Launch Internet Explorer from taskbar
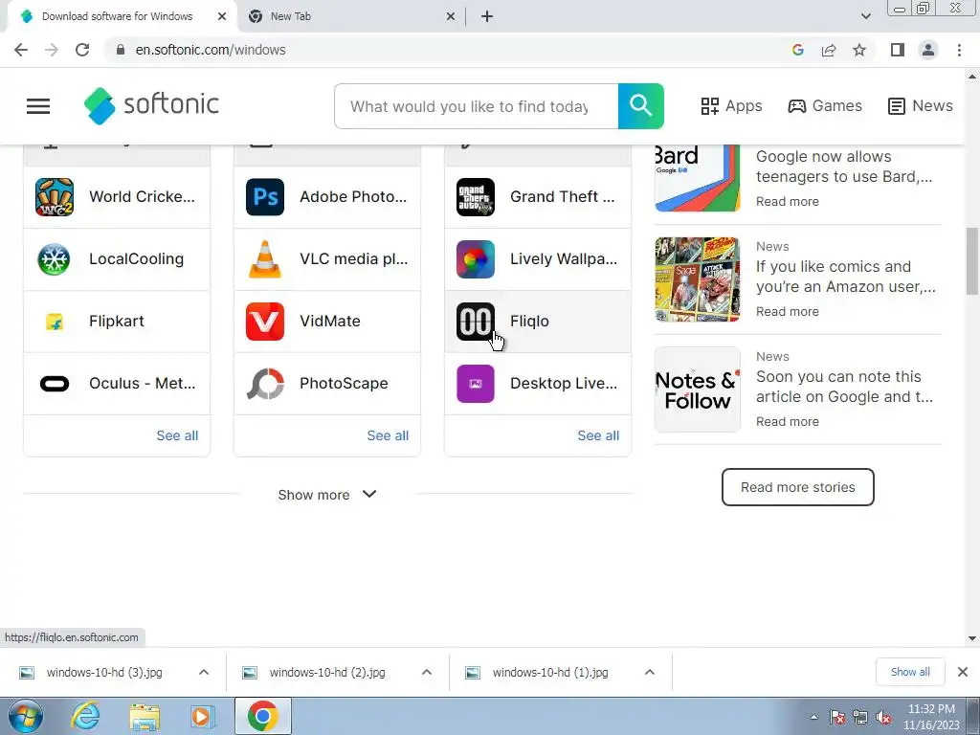Viewport: 980px width, 735px height. (x=85, y=716)
